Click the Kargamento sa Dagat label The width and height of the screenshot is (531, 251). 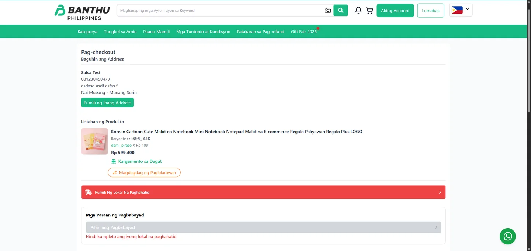click(140, 161)
